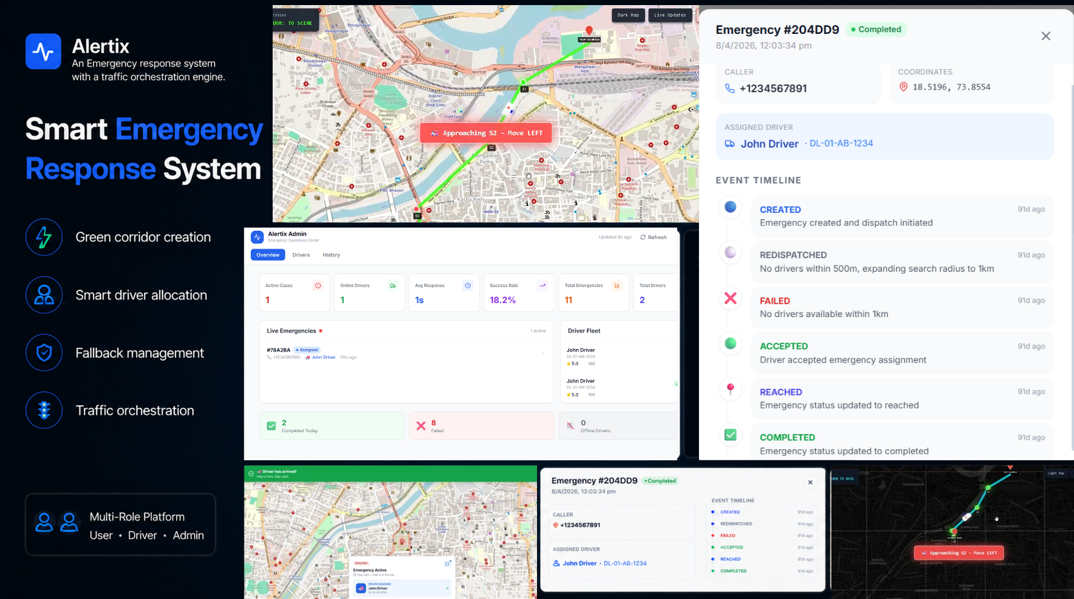Click the Avg Response clock icon

[x=468, y=286]
